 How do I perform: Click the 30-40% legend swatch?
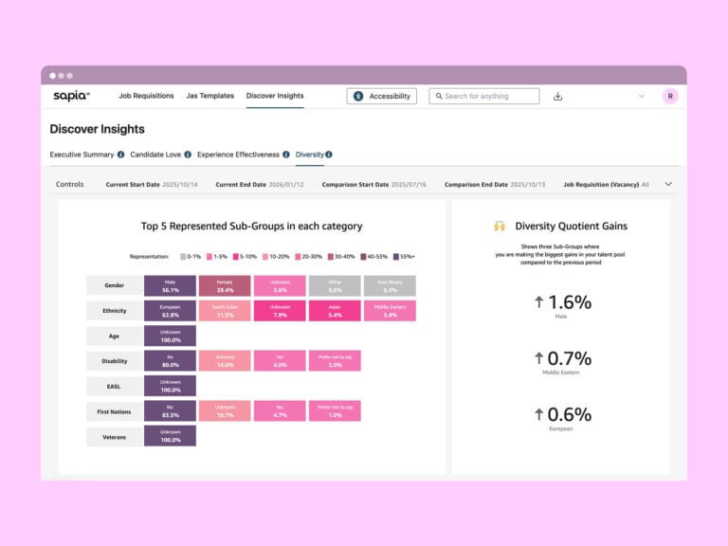[331, 257]
